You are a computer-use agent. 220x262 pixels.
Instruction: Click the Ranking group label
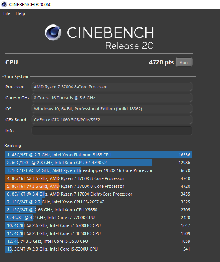(13, 145)
